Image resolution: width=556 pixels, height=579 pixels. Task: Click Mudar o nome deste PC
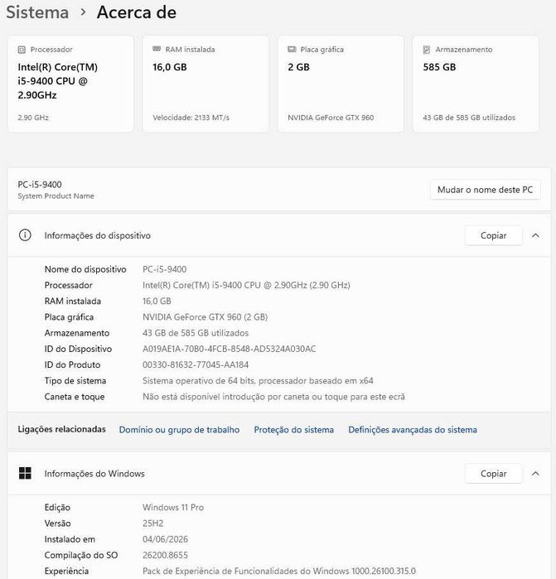pyautogui.click(x=485, y=190)
